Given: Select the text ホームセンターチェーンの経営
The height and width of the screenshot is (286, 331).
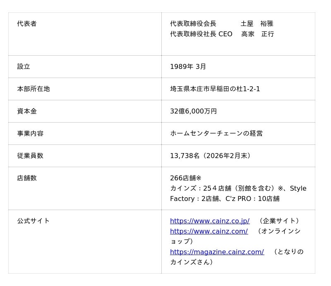Looking at the screenshot, I should (216, 134).
